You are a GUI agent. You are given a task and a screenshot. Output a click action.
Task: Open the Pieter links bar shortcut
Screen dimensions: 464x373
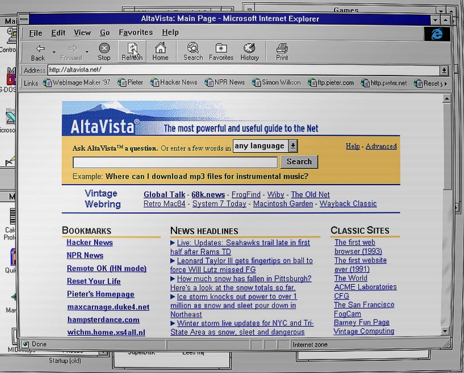[x=130, y=83]
